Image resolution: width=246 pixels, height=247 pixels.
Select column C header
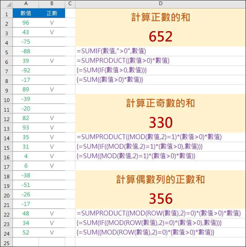pos(70,4)
